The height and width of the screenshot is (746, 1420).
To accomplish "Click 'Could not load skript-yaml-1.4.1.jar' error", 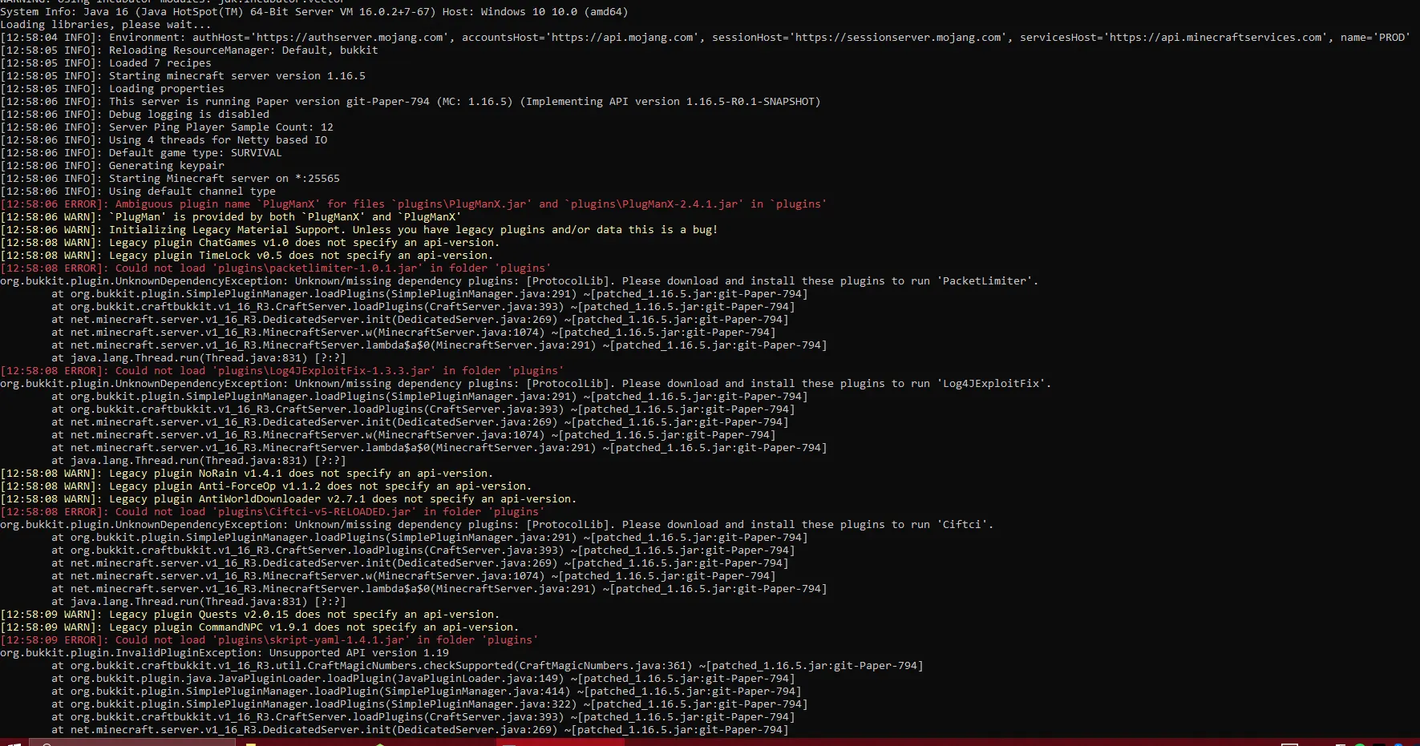I will click(x=269, y=640).
